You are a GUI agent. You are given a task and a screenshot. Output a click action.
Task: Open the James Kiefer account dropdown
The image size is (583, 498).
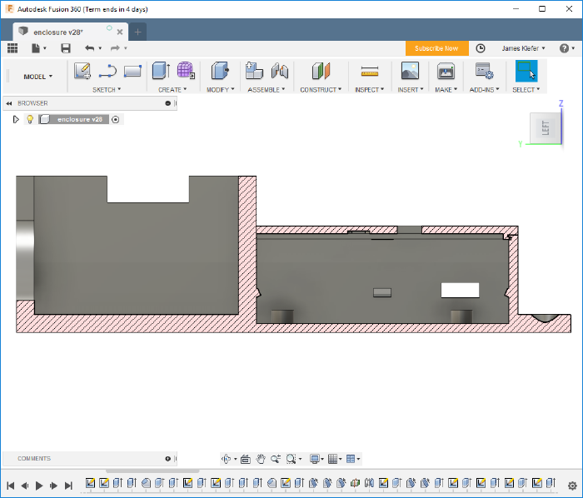(523, 48)
